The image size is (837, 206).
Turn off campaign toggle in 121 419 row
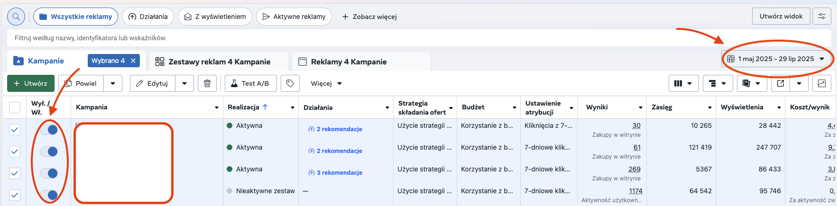coord(49,151)
